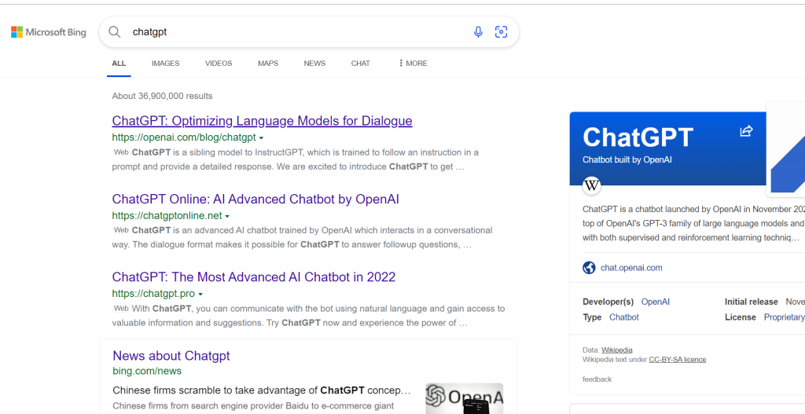Viewport: 805px width, 414px height.
Task: Expand dropdown next to openai.com/blog/chatgpt URL
Action: pyautogui.click(x=261, y=138)
